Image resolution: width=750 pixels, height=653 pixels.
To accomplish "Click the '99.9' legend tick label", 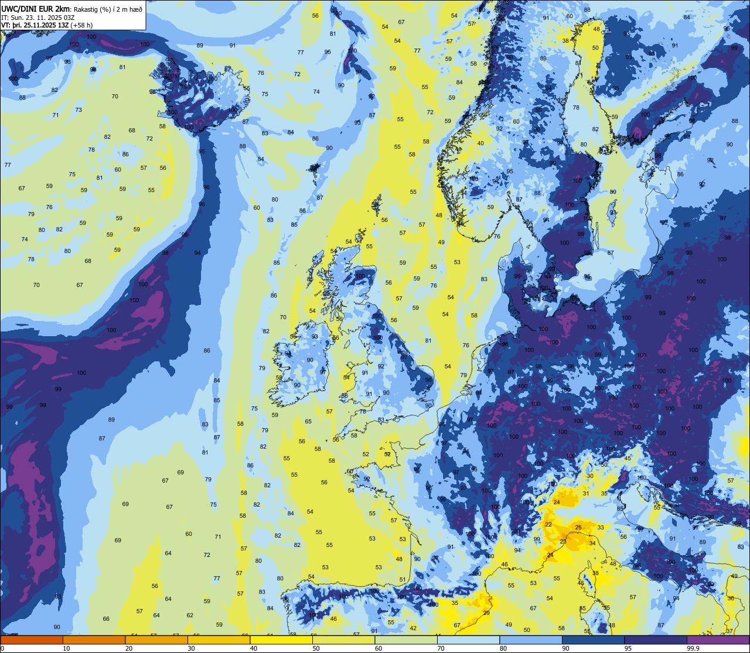I will point(694,648).
